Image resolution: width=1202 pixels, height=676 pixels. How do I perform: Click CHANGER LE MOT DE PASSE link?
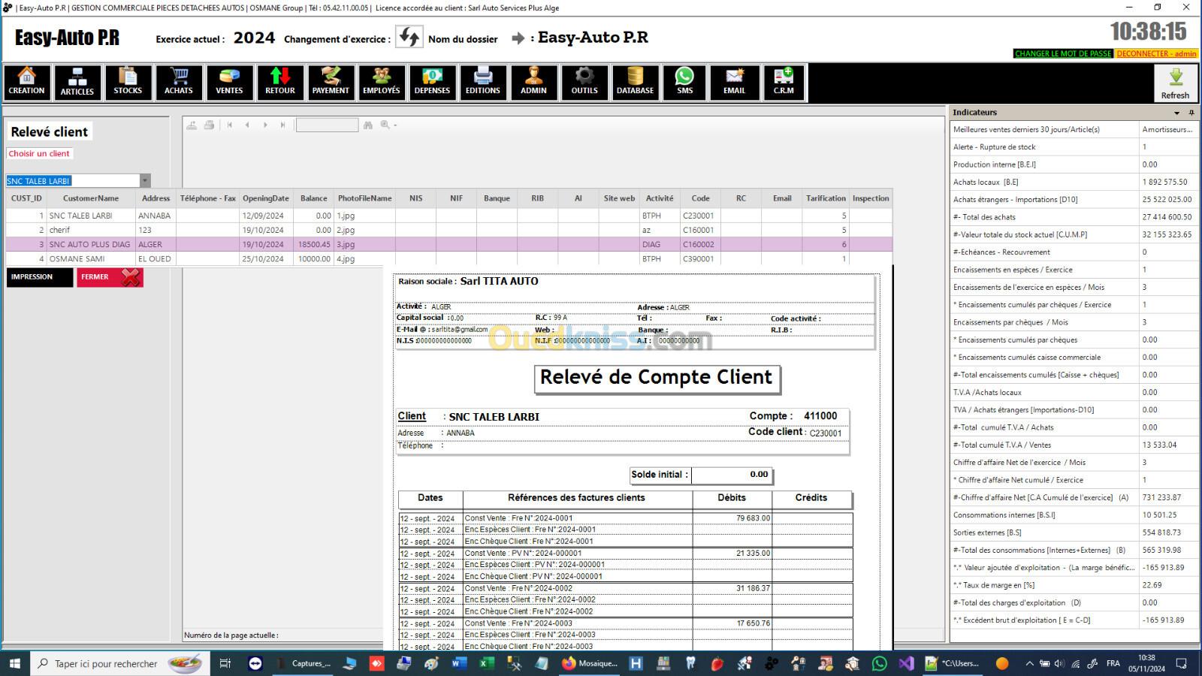point(1062,53)
